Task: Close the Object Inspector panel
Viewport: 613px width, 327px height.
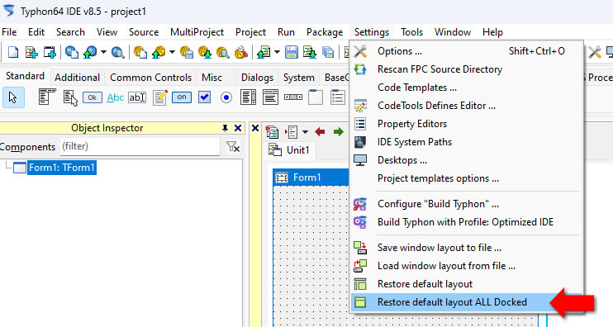Action: point(238,128)
